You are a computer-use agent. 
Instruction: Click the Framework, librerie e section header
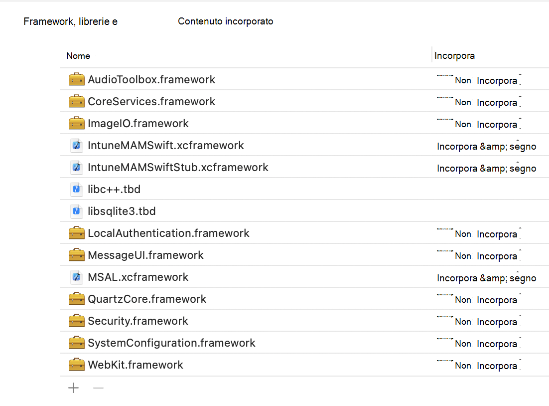[x=70, y=21]
